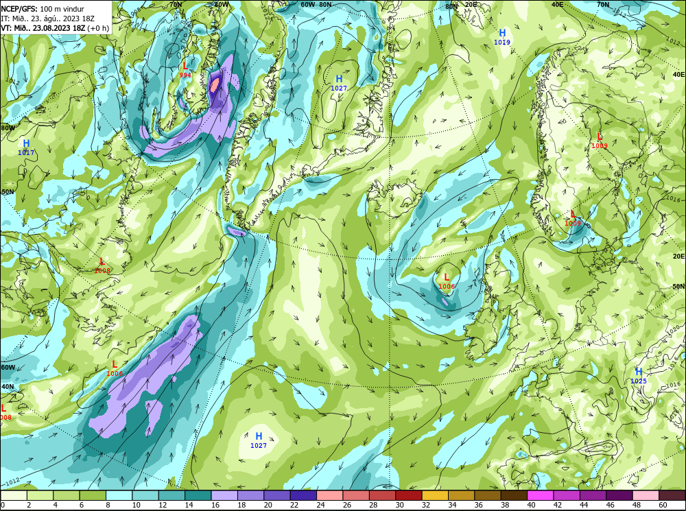Click the L 994 low pressure marker

[x=185, y=70]
